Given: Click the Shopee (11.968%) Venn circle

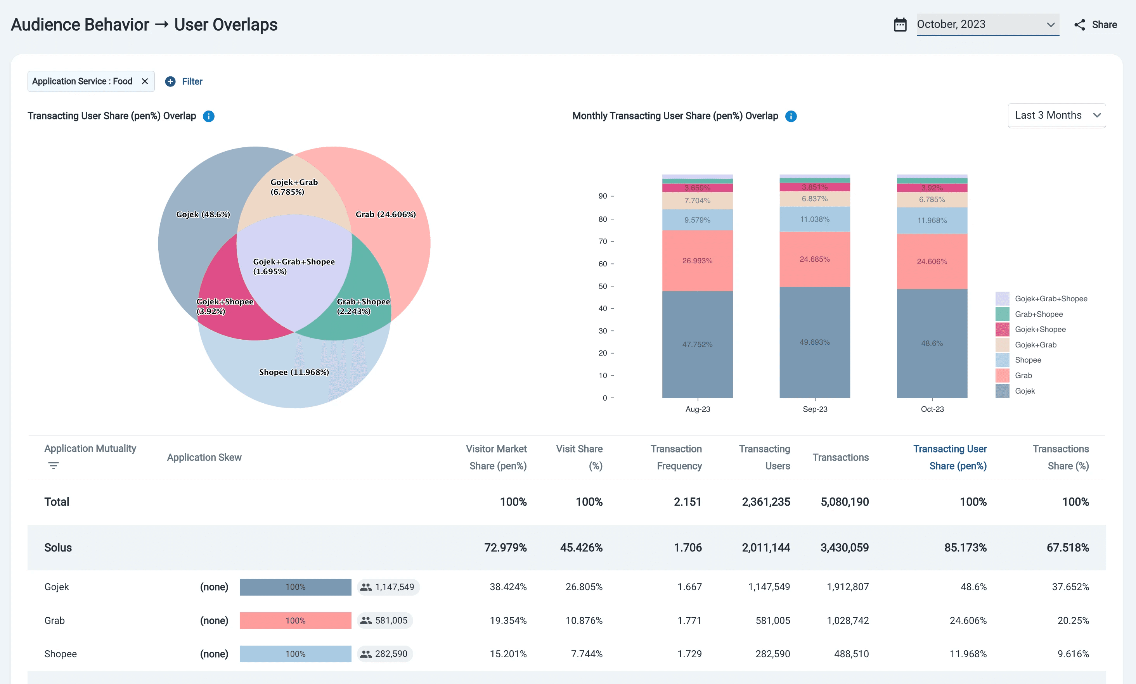Looking at the screenshot, I should coord(294,372).
